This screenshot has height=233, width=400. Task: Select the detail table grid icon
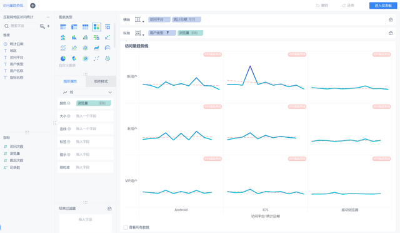(85, 27)
